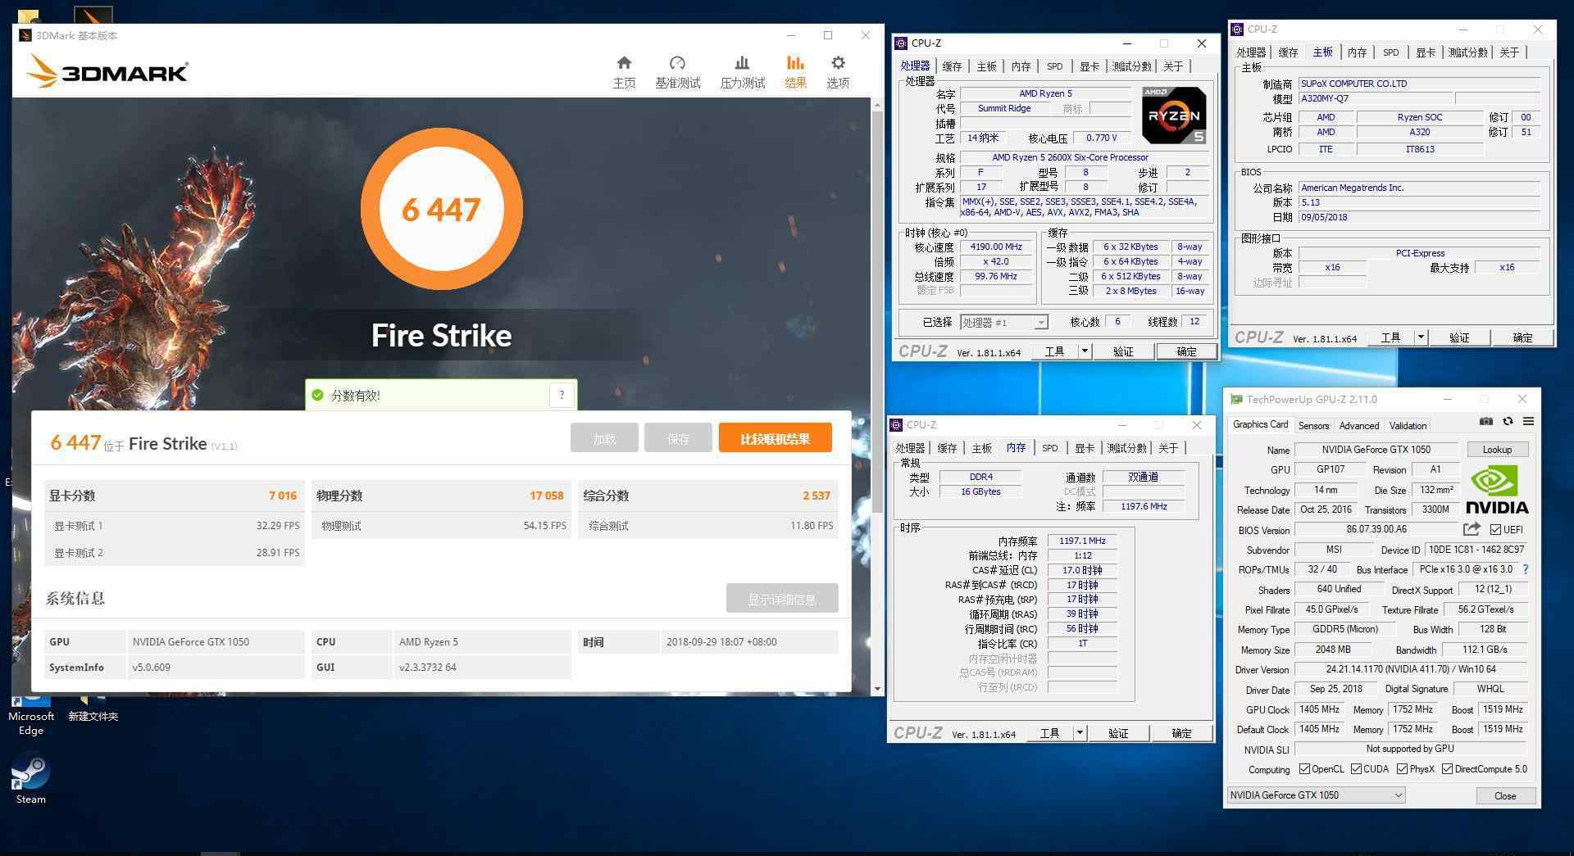Open the GPU selection dropdown in GPU-Z
The width and height of the screenshot is (1574, 856).
pyautogui.click(x=1316, y=795)
